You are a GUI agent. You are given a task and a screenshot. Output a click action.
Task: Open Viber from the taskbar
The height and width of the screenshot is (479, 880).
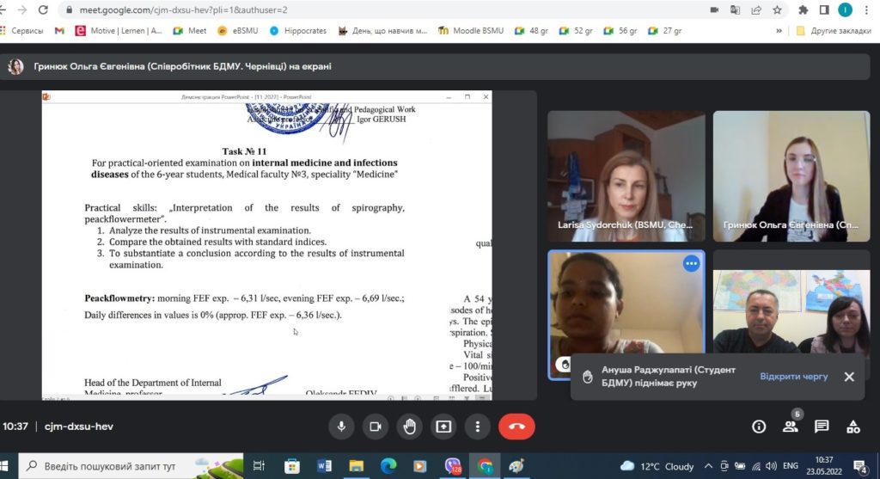(452, 466)
